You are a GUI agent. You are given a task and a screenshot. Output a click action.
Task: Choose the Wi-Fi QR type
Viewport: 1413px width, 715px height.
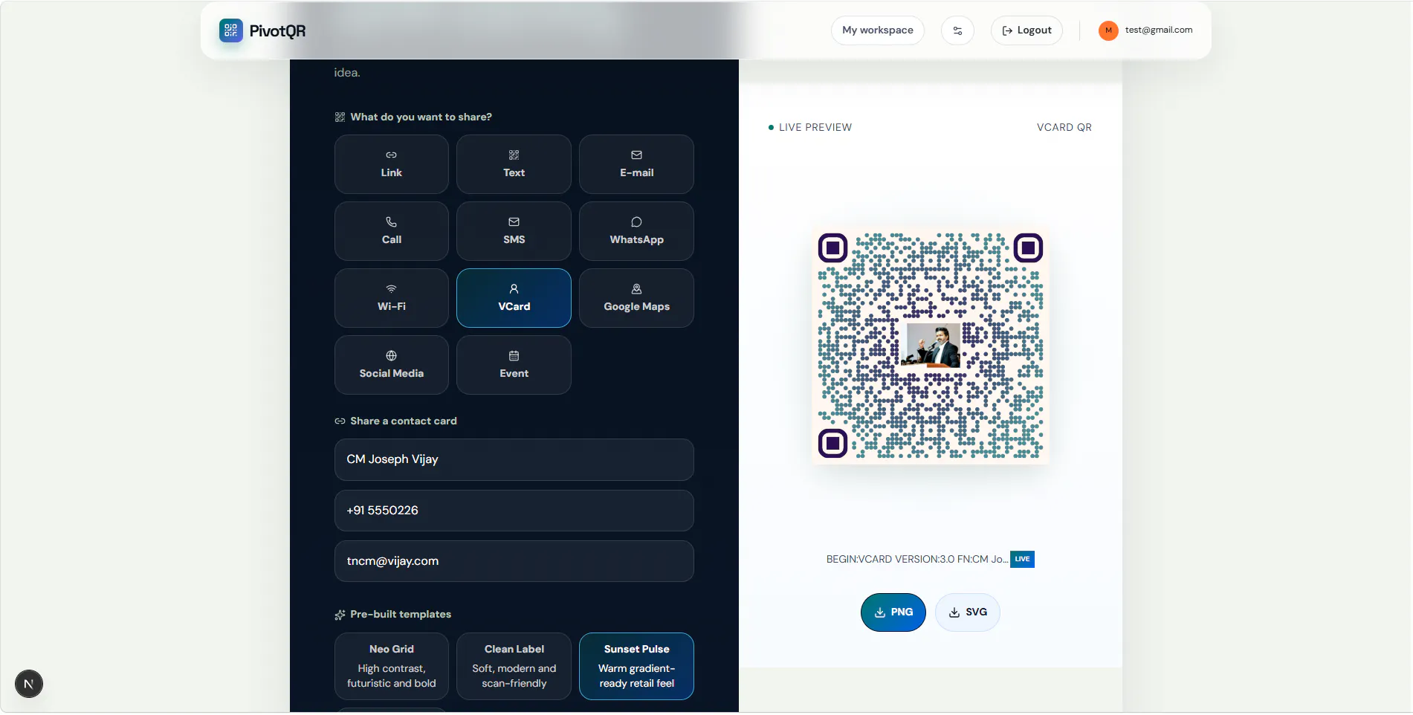pos(392,298)
